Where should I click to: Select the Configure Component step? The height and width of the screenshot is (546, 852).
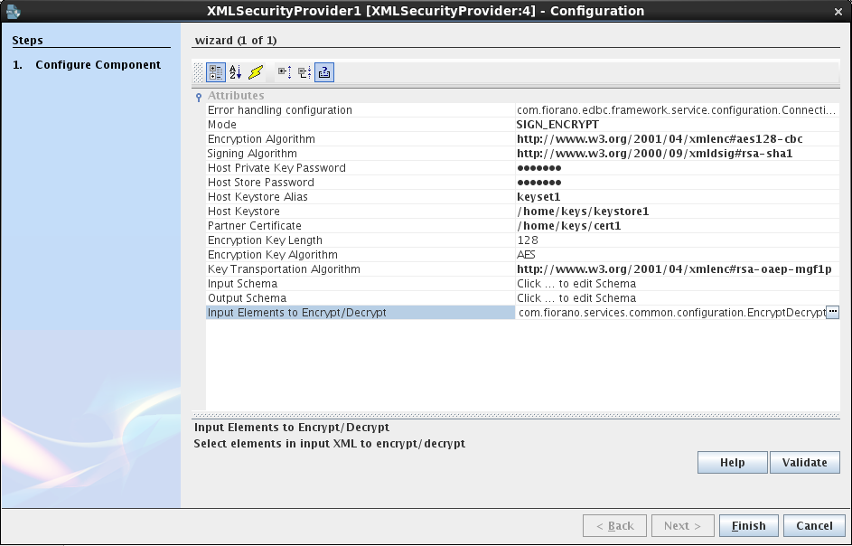[x=98, y=65]
